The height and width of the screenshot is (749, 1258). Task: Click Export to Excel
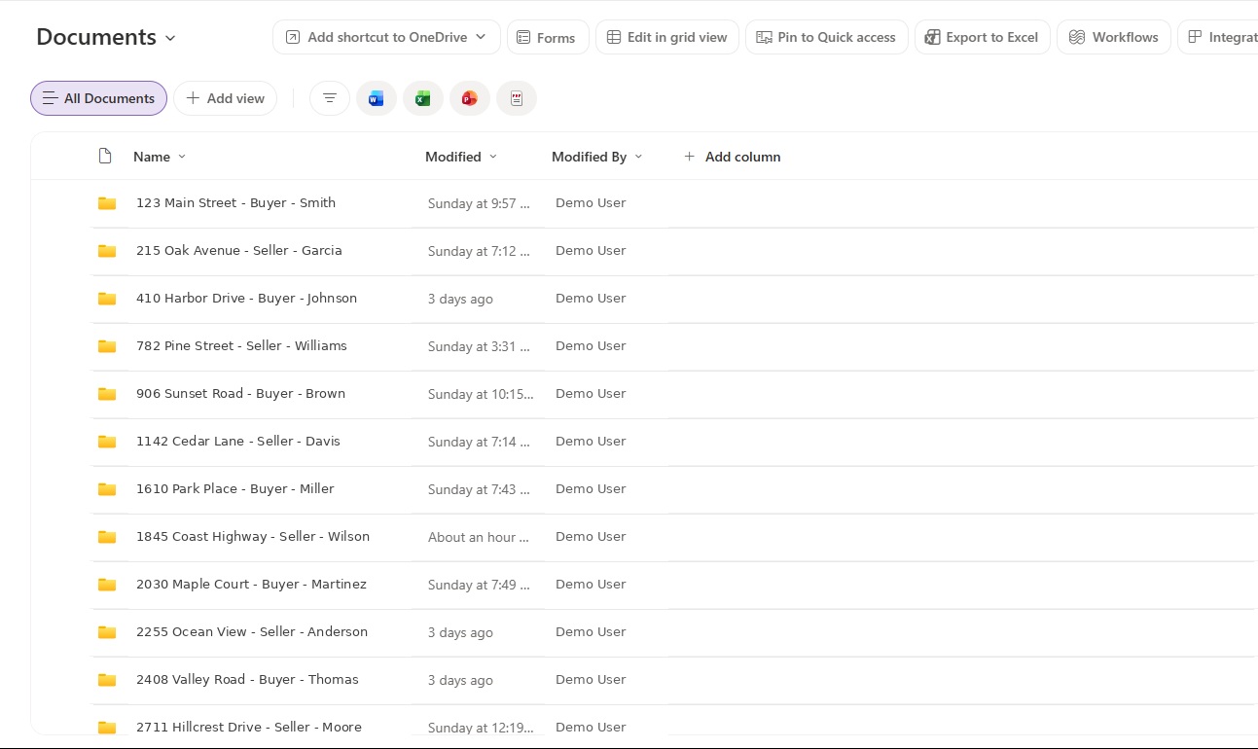coord(983,37)
